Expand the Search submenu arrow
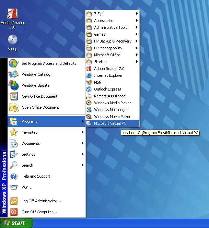209x228 pixels. point(83,165)
